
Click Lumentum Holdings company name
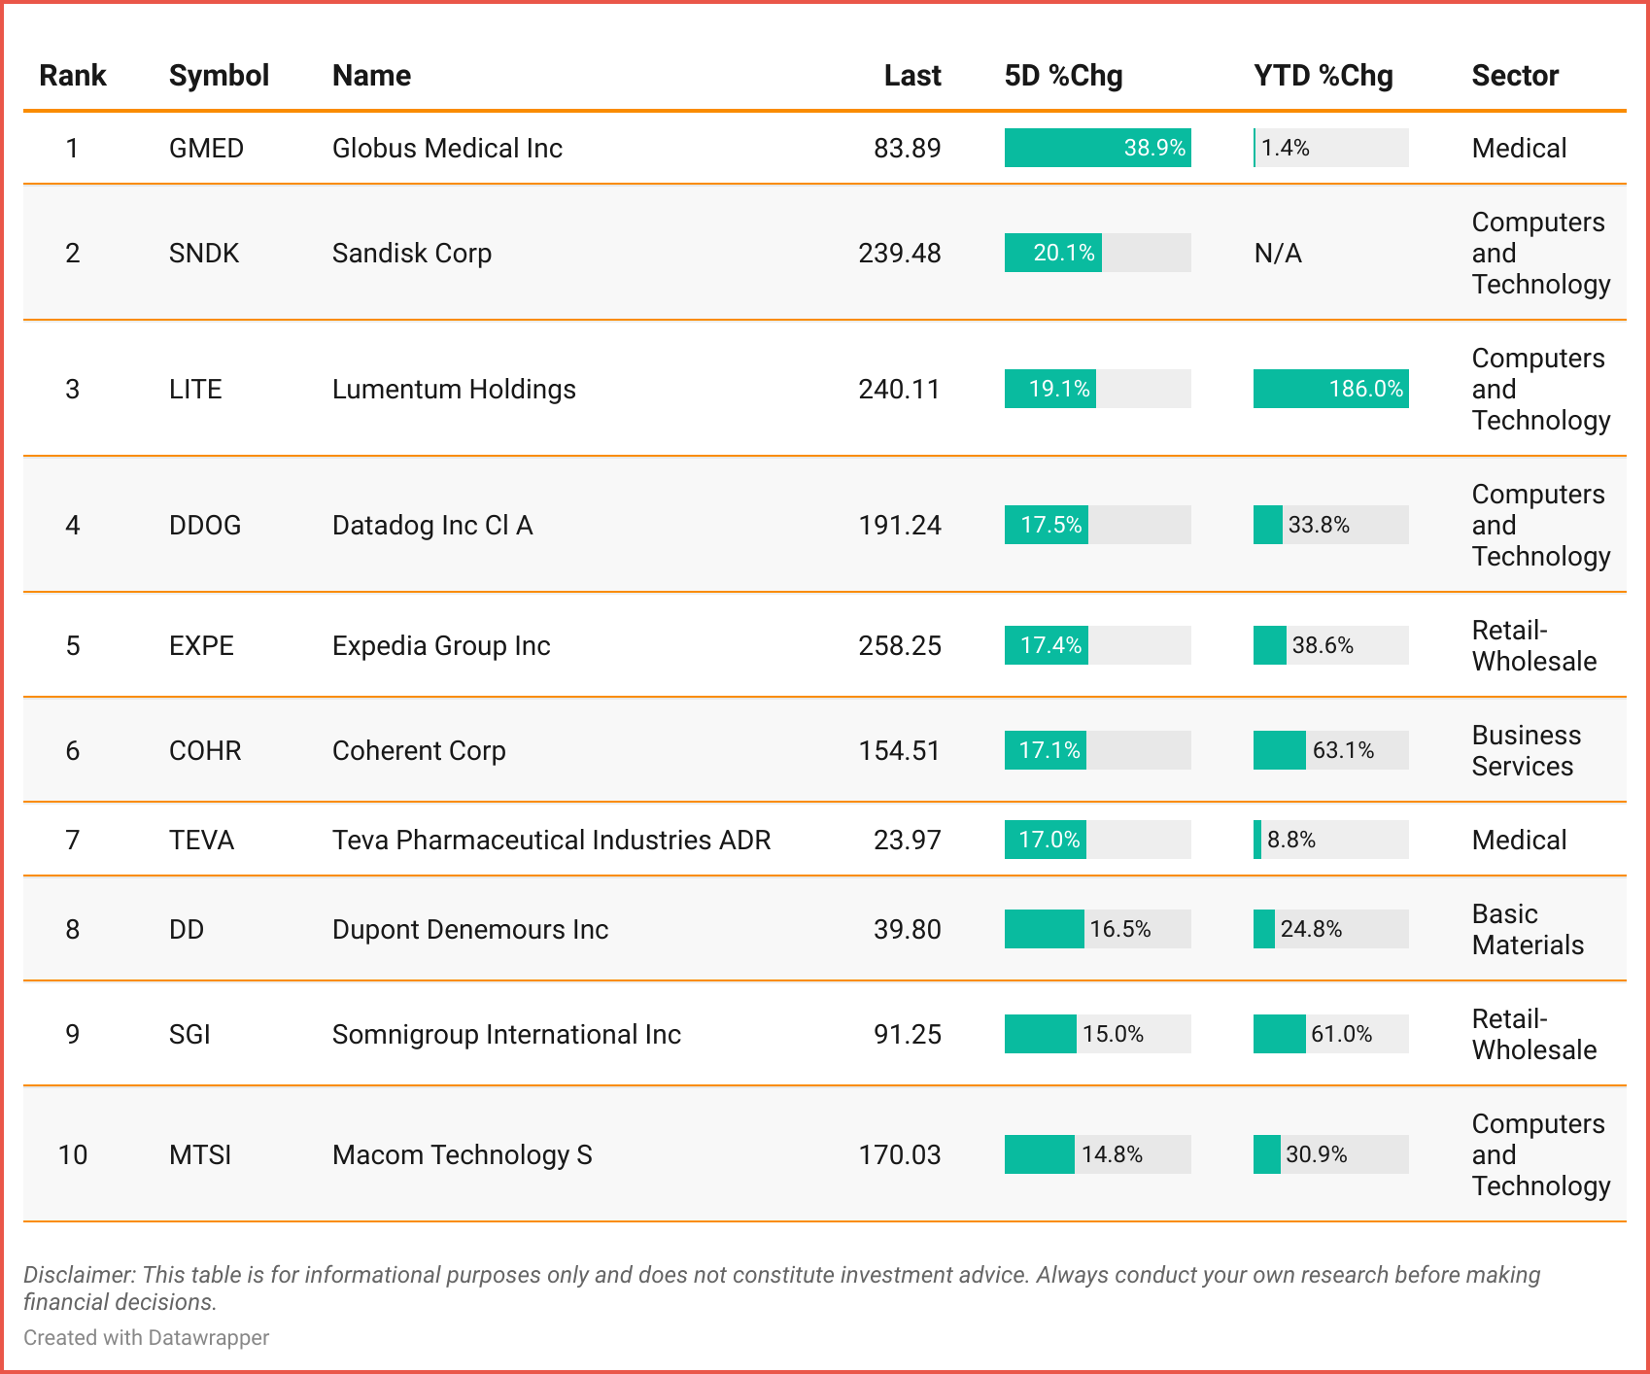coord(454,390)
